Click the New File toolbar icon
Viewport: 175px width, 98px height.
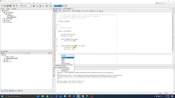click(x=2, y=6)
